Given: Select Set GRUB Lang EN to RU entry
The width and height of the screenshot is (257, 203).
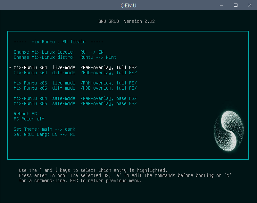Looking at the screenshot, I should pos(45,134).
